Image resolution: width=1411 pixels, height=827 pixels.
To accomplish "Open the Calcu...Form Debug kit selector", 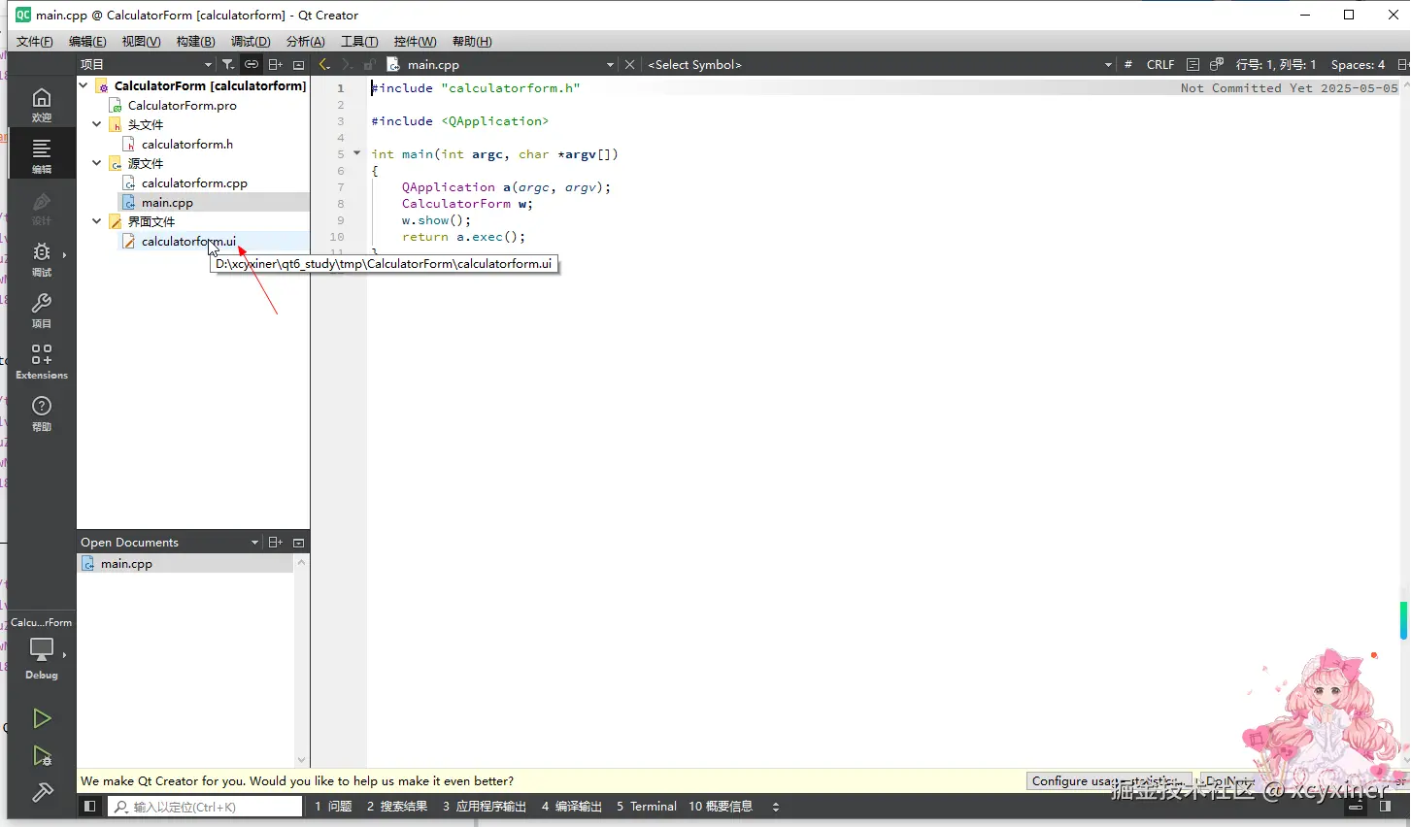I will point(42,648).
